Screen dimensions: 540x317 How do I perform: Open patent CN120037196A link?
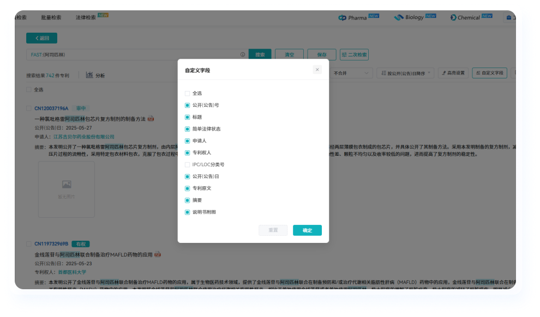click(51, 108)
